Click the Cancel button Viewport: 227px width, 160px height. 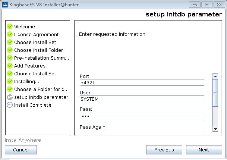[x=21, y=150]
